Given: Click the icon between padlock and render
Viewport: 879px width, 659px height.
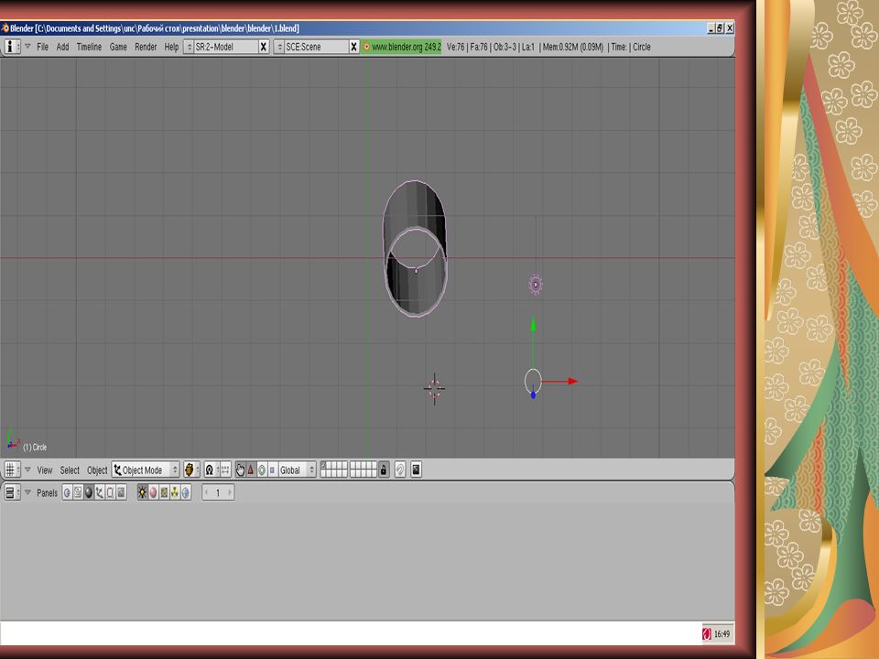Looking at the screenshot, I should 400,470.
